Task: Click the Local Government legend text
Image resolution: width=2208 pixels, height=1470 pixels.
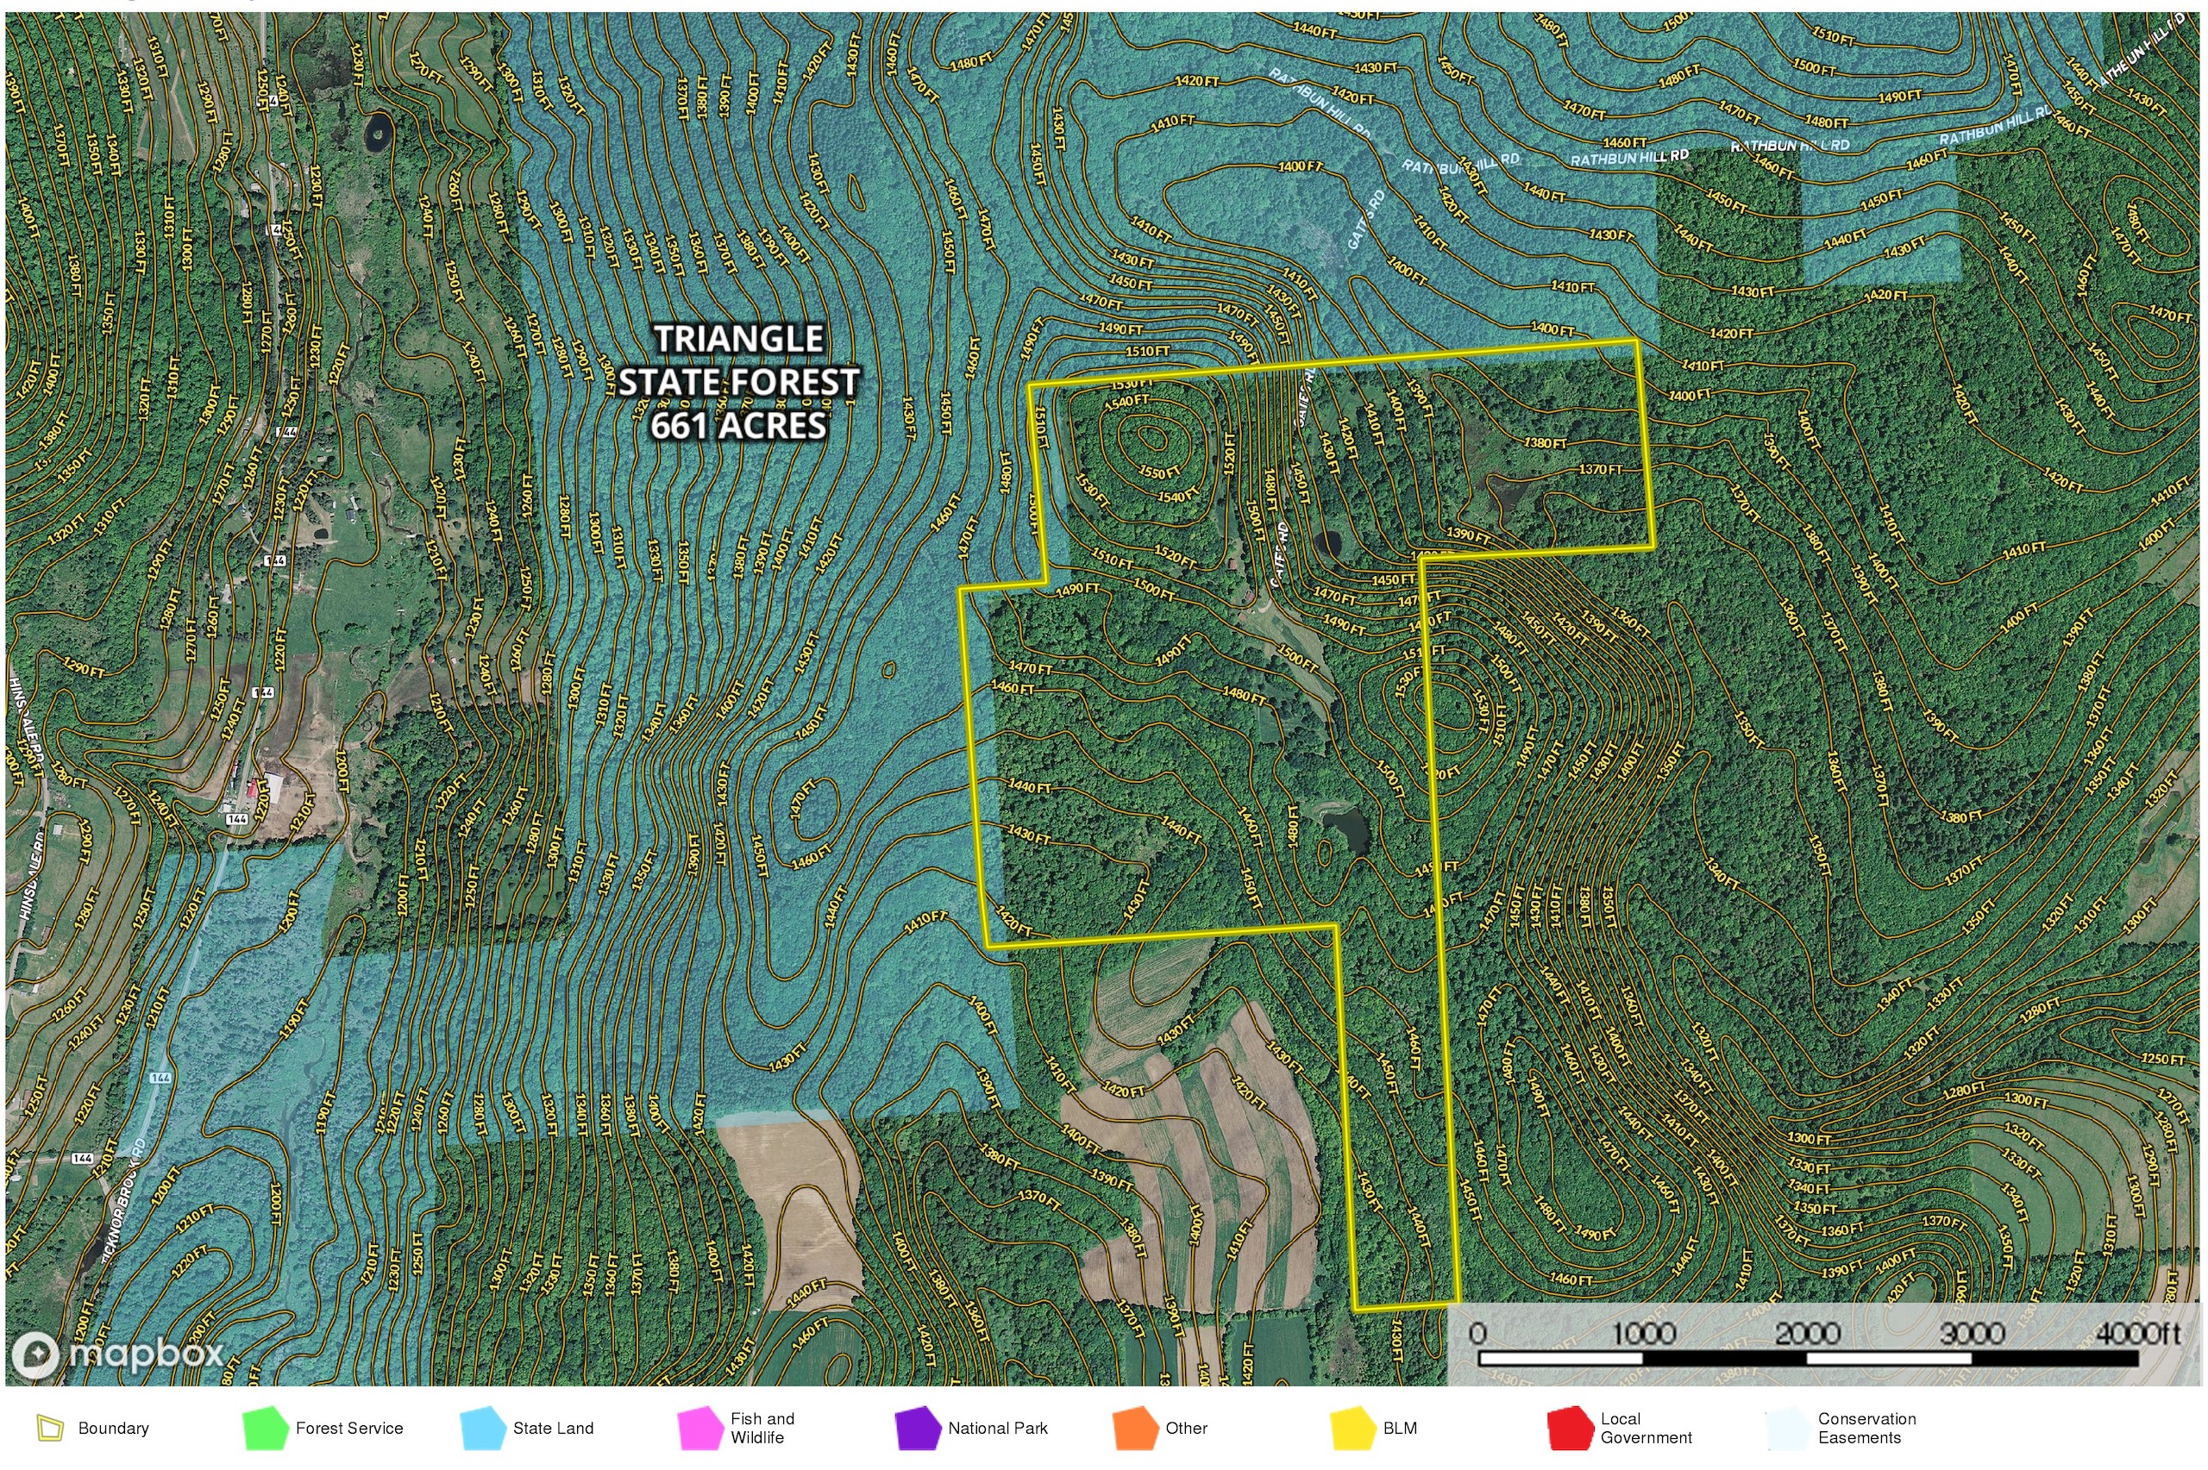Action: click(1646, 1428)
